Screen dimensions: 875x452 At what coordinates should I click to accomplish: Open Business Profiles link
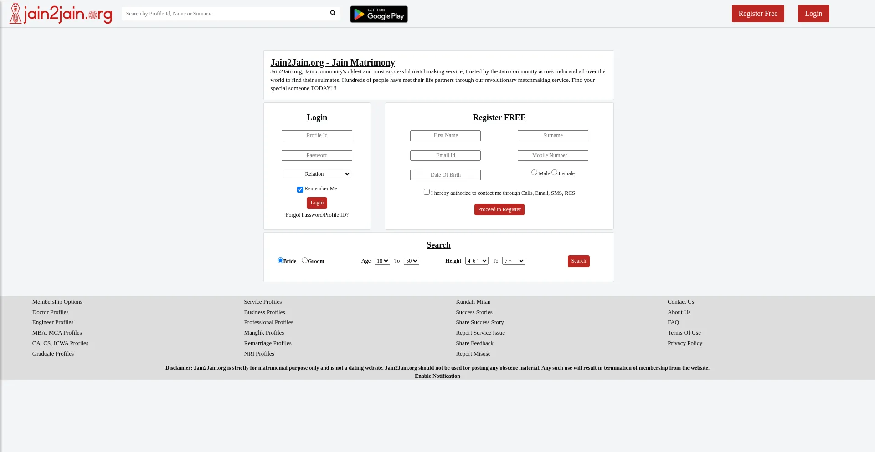pos(264,312)
